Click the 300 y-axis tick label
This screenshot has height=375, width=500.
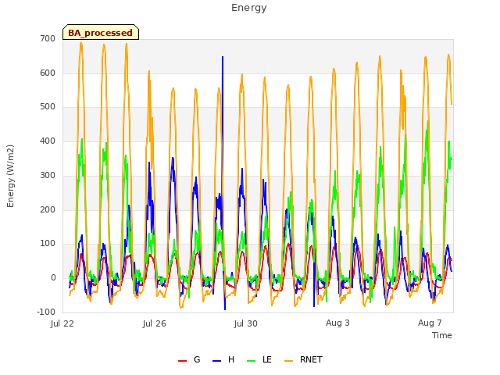48,175
